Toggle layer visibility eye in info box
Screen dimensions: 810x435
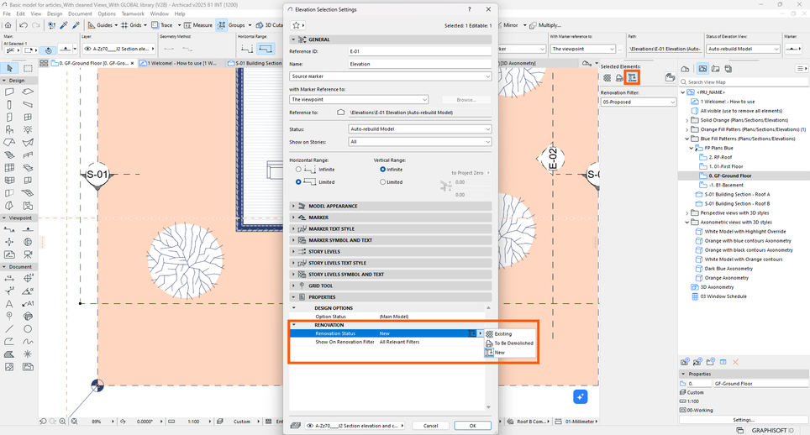(x=87, y=49)
